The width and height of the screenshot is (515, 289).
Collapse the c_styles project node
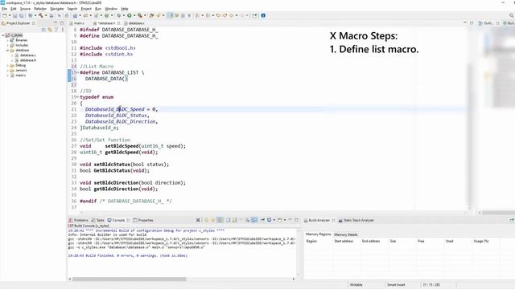point(3,35)
